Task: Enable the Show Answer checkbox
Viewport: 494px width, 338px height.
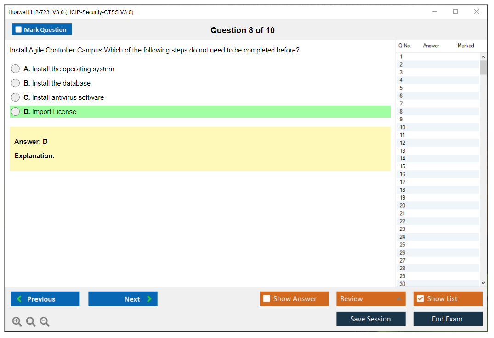Action: pos(267,299)
